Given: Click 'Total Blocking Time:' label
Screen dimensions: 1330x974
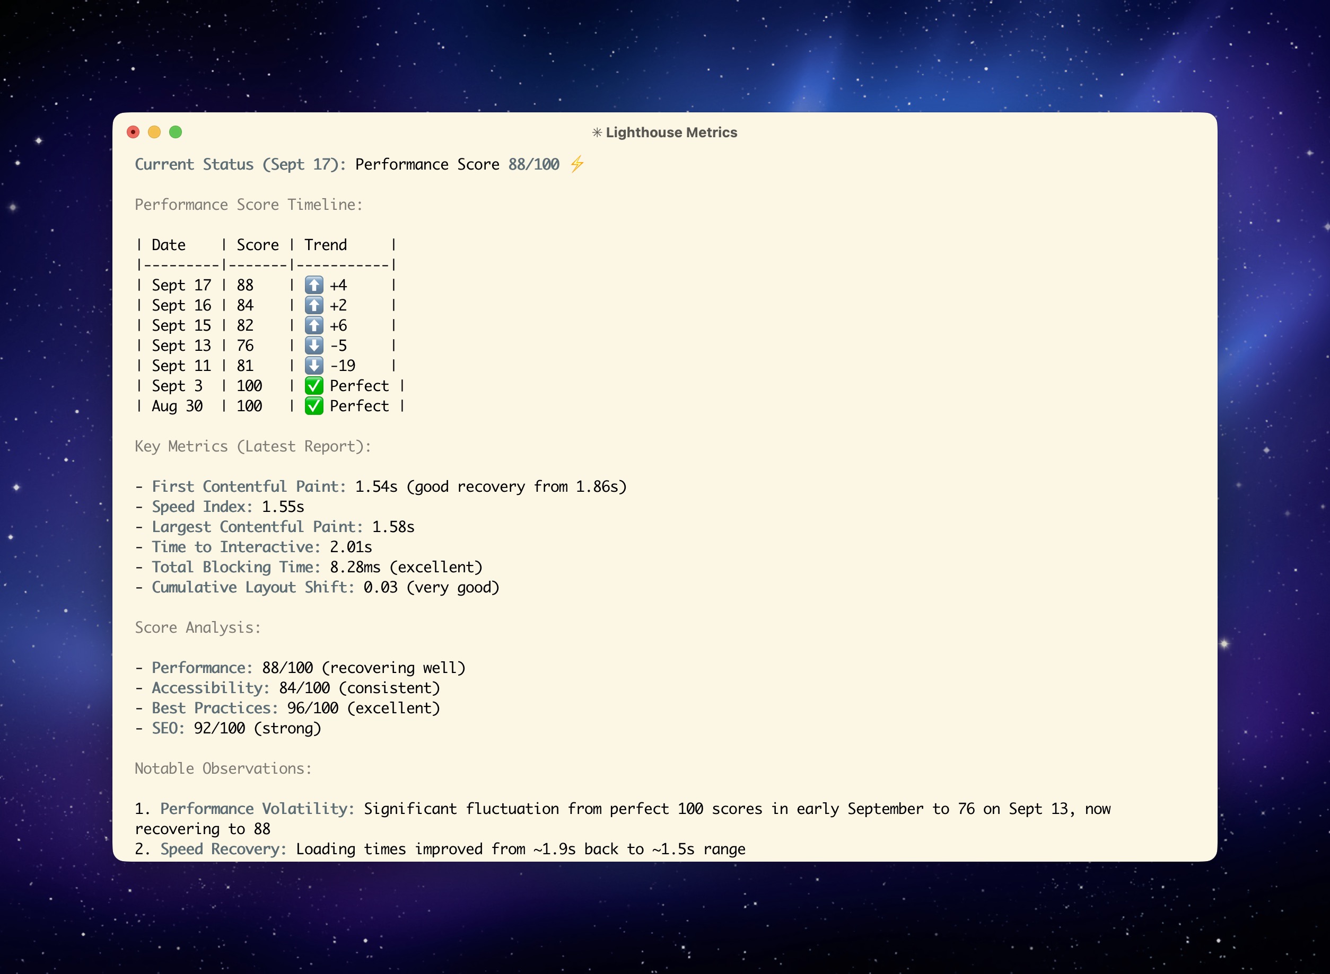Looking at the screenshot, I should (237, 567).
